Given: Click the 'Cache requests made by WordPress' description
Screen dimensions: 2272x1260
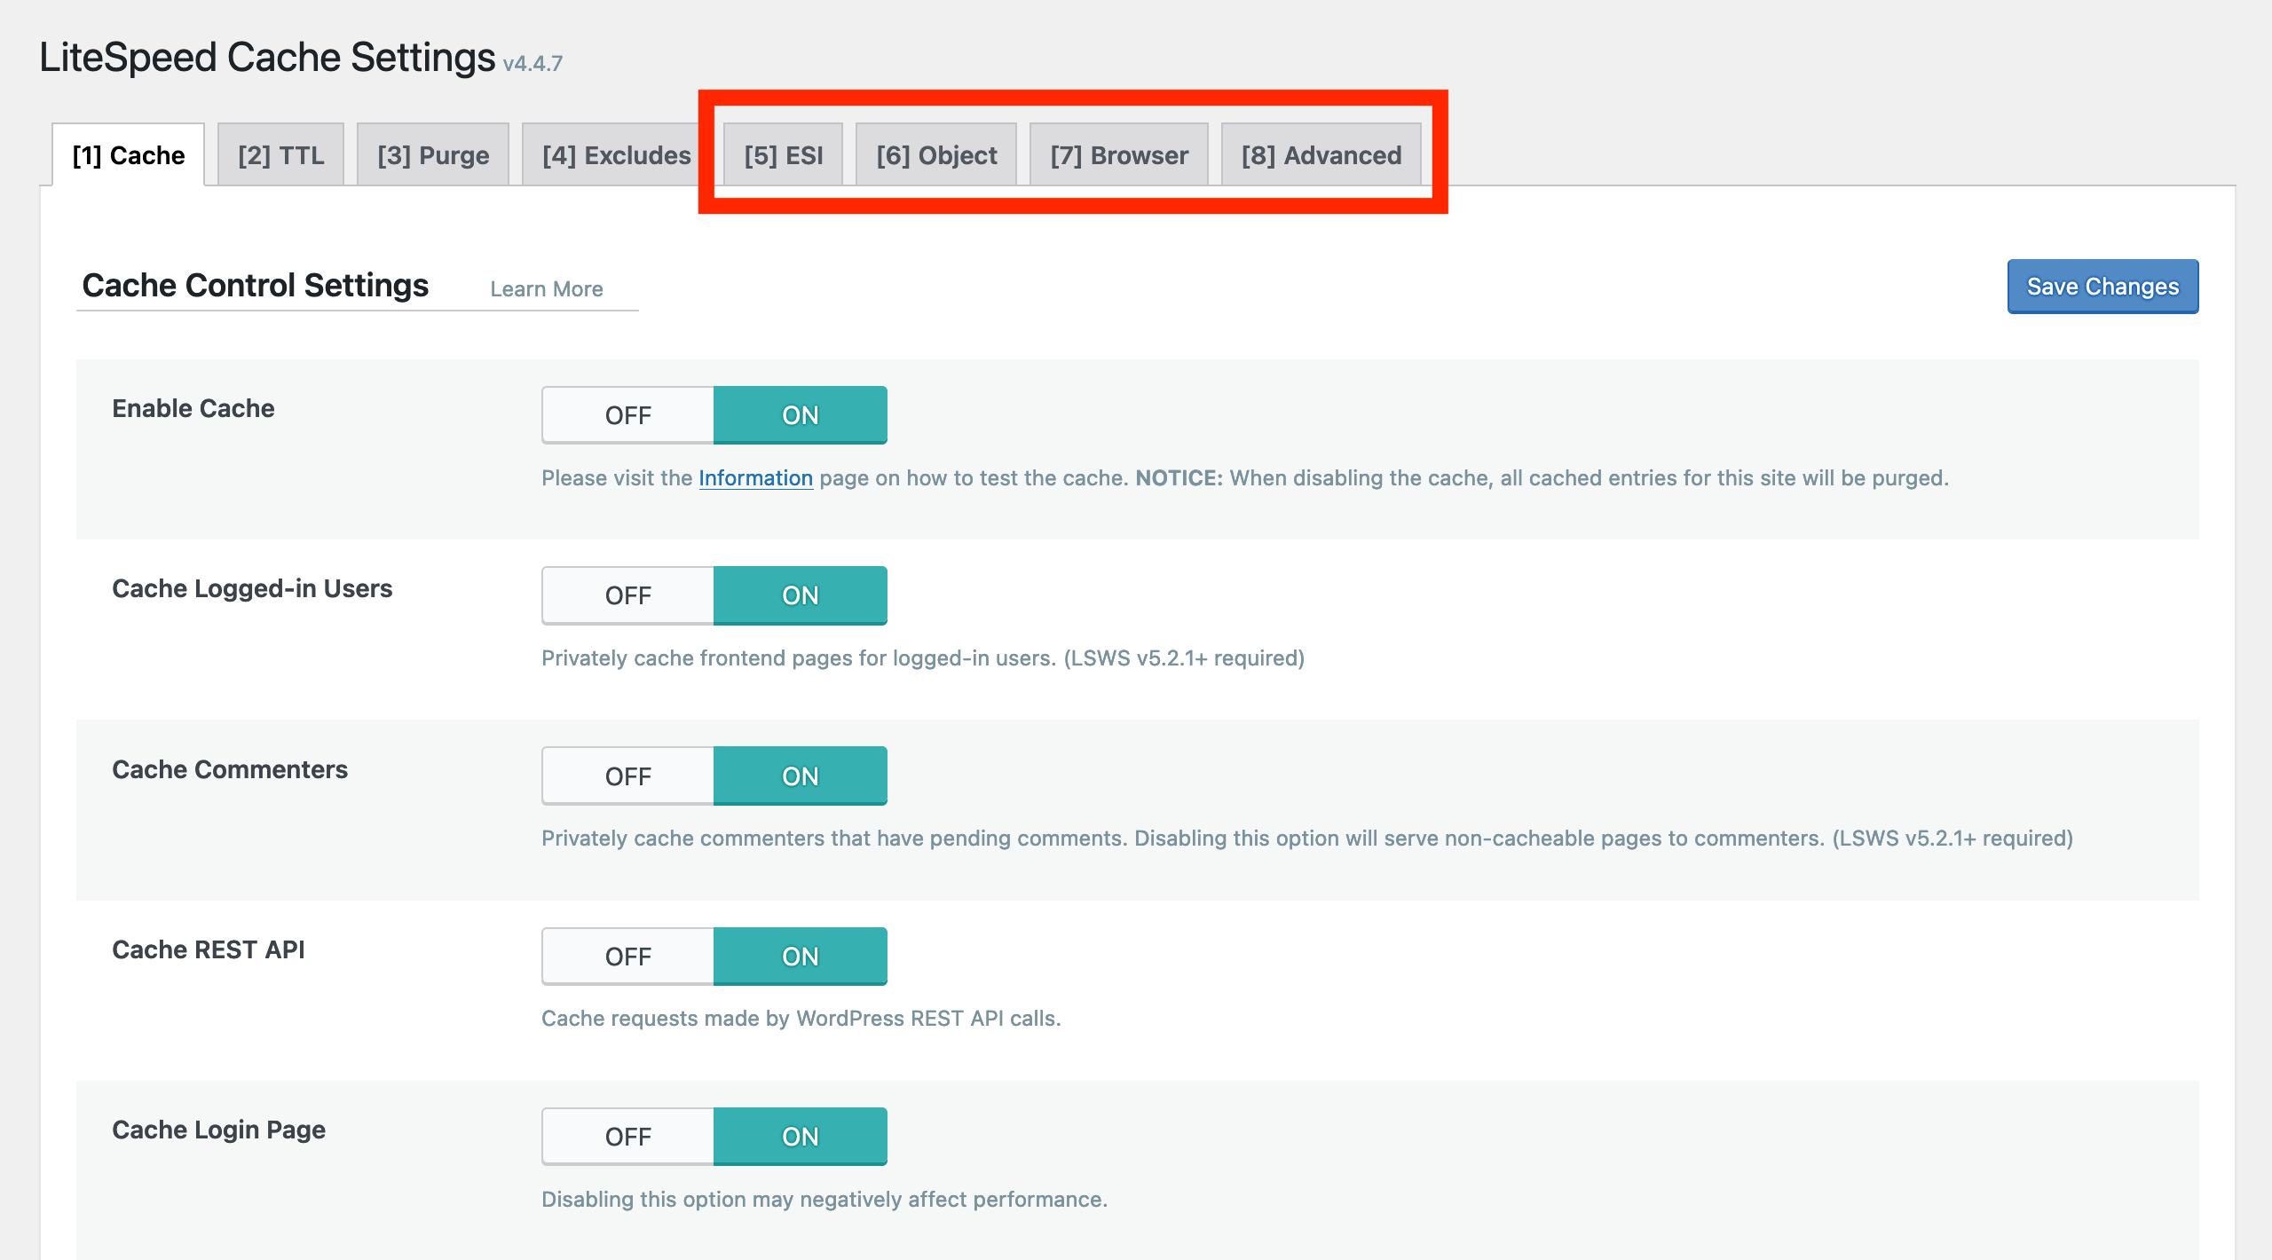Looking at the screenshot, I should (x=801, y=1019).
